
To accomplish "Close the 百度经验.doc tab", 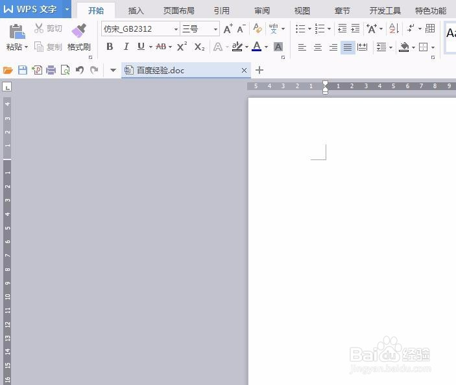I will pyautogui.click(x=245, y=70).
